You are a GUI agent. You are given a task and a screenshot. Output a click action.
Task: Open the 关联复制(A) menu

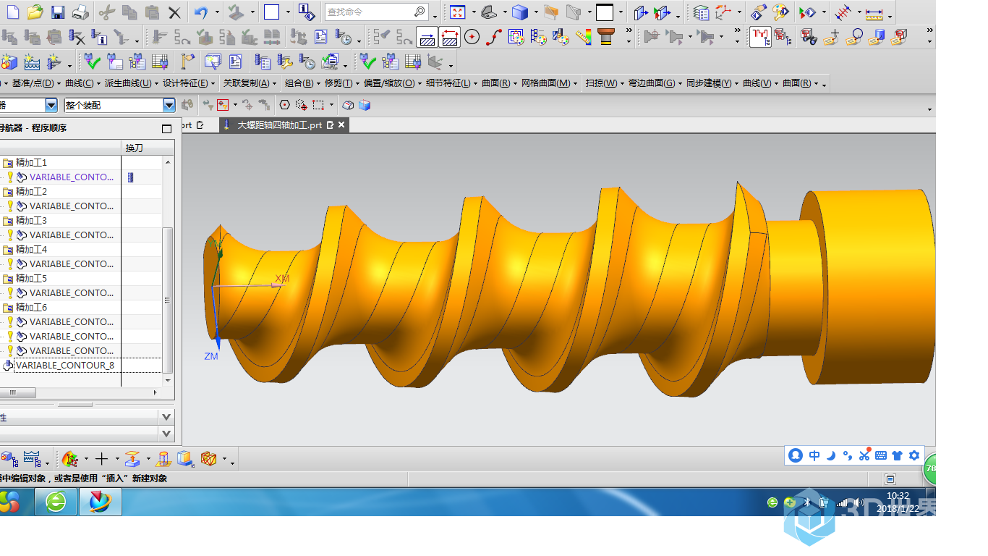click(x=250, y=83)
